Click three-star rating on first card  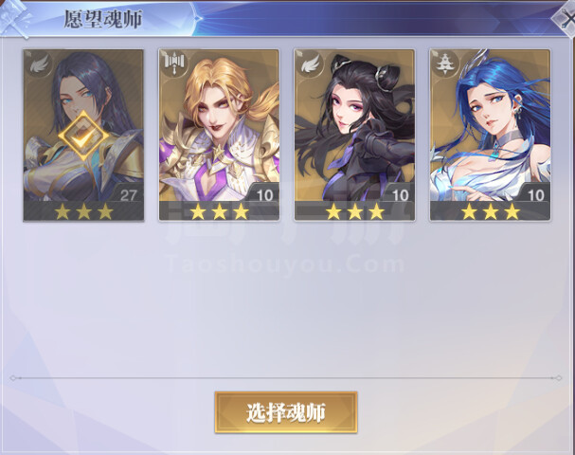pyautogui.click(x=84, y=211)
